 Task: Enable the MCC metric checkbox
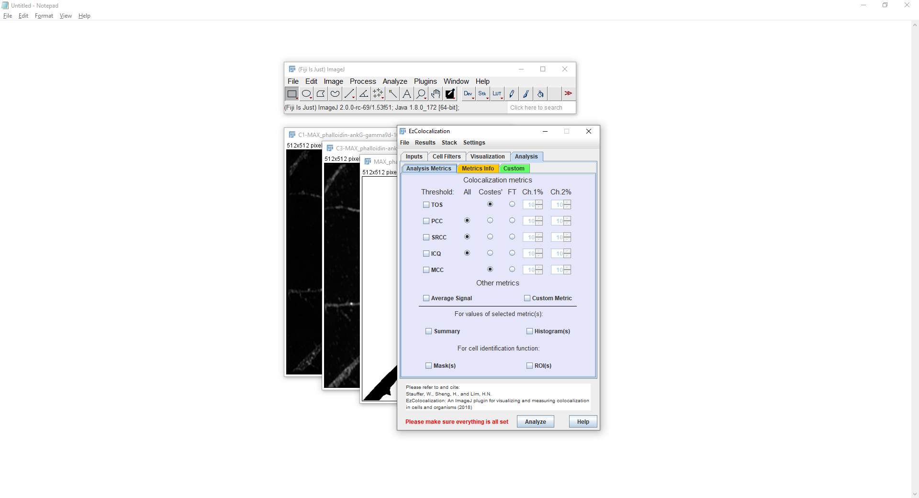[x=426, y=270]
